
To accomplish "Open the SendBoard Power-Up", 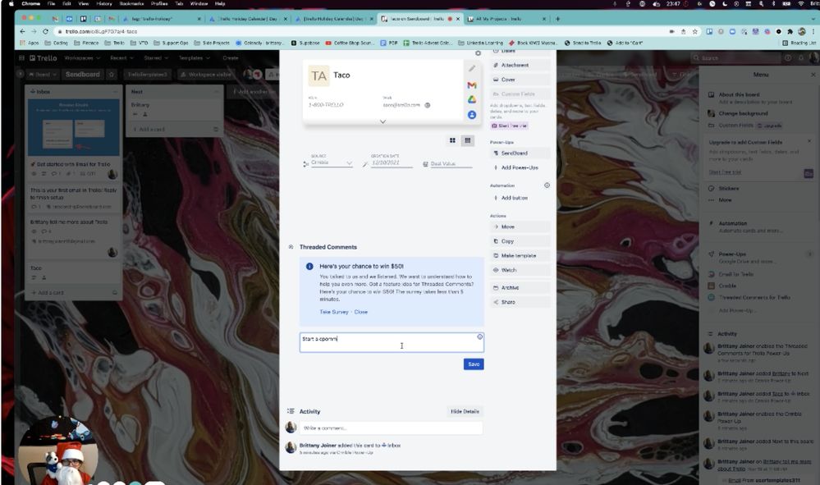I will [x=516, y=153].
